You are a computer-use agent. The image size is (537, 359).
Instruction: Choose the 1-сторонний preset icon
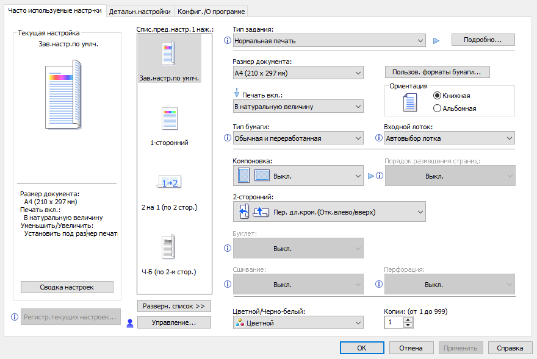169,118
